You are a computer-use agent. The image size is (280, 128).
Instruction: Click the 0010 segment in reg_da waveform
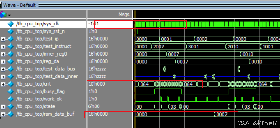[265, 62]
